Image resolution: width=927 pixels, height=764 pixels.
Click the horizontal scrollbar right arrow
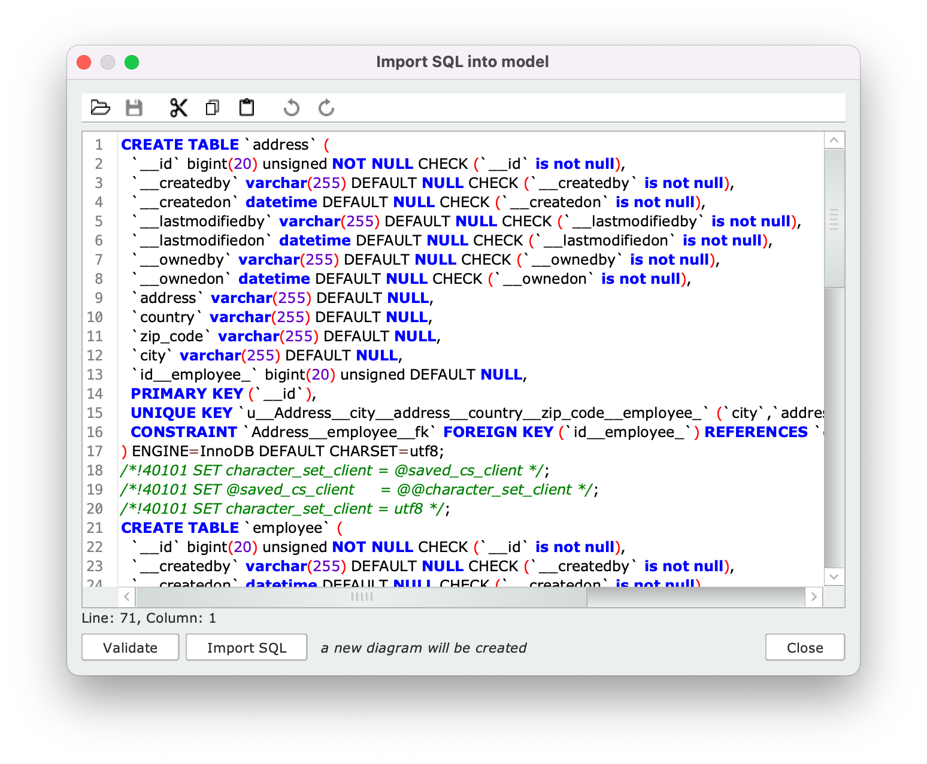[x=814, y=596]
